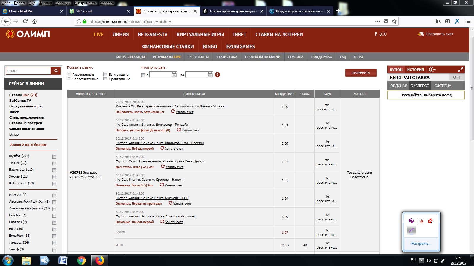The image size is (474, 266).
Task: Expand the coupon panel arrows icon
Action: click(x=460, y=70)
